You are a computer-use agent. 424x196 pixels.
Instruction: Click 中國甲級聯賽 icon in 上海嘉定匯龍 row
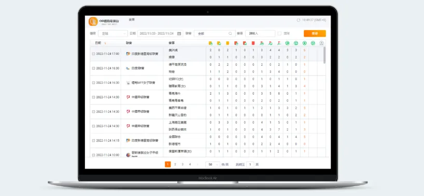pos(128,126)
